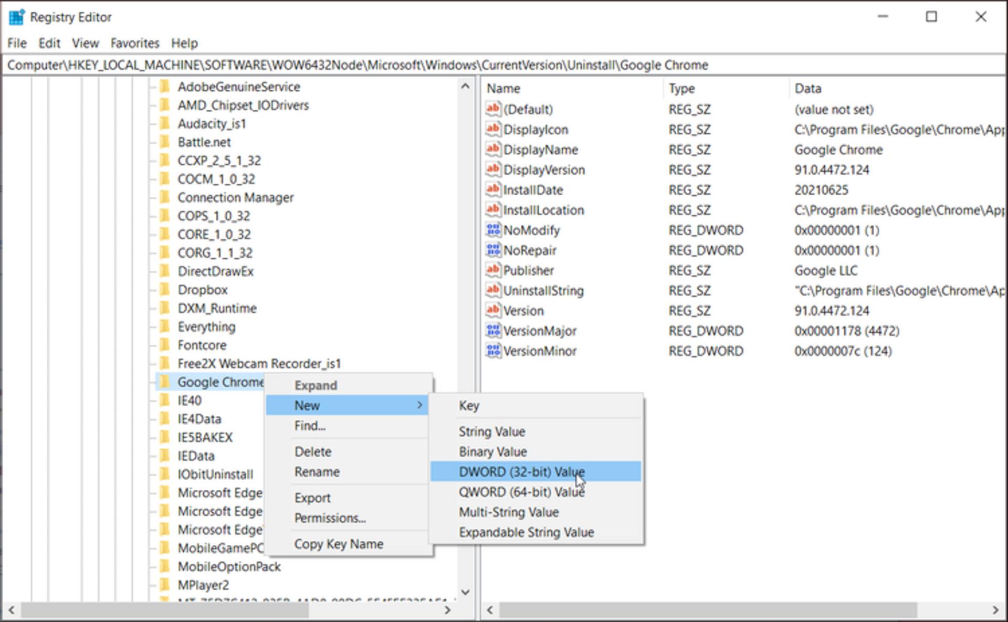The height and width of the screenshot is (622, 1008).
Task: Select the (Default) value icon
Action: pyautogui.click(x=493, y=109)
